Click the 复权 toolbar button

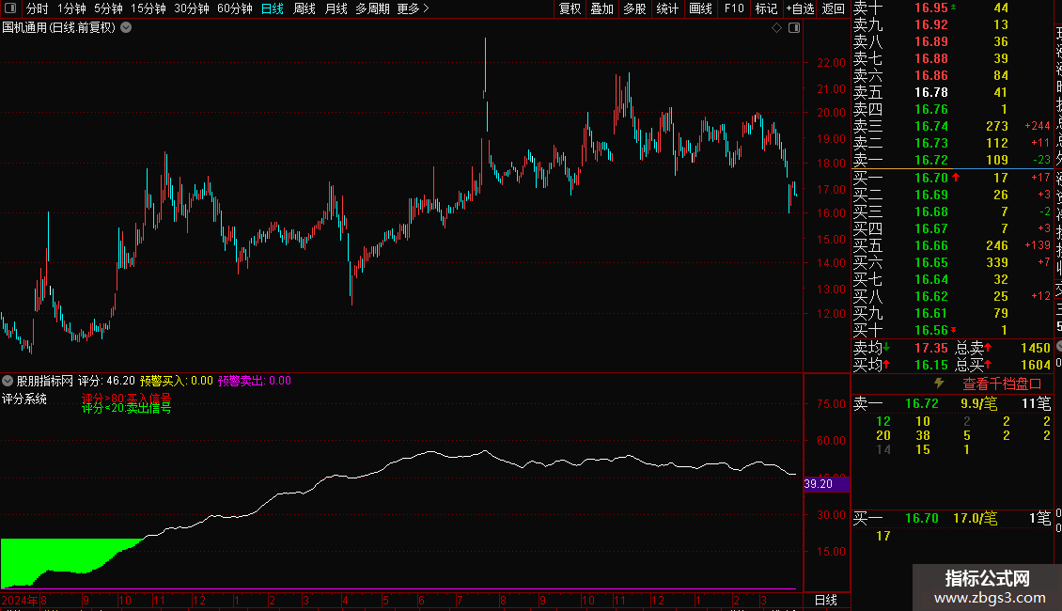(570, 8)
